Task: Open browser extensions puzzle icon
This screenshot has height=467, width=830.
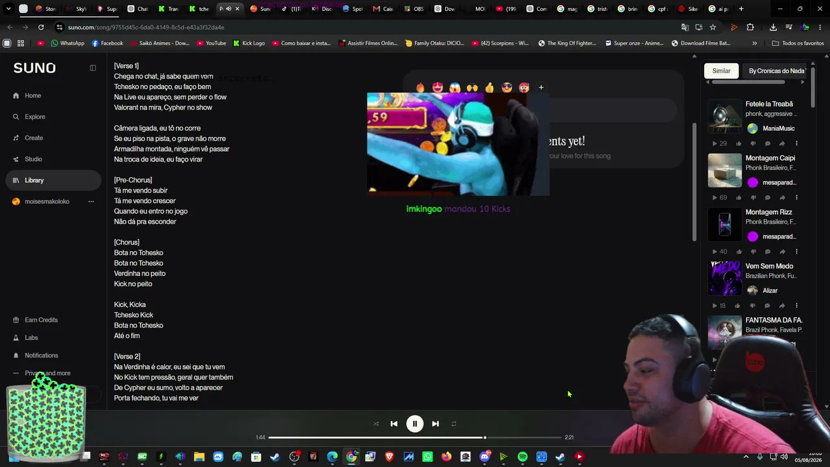Action: 750,27
